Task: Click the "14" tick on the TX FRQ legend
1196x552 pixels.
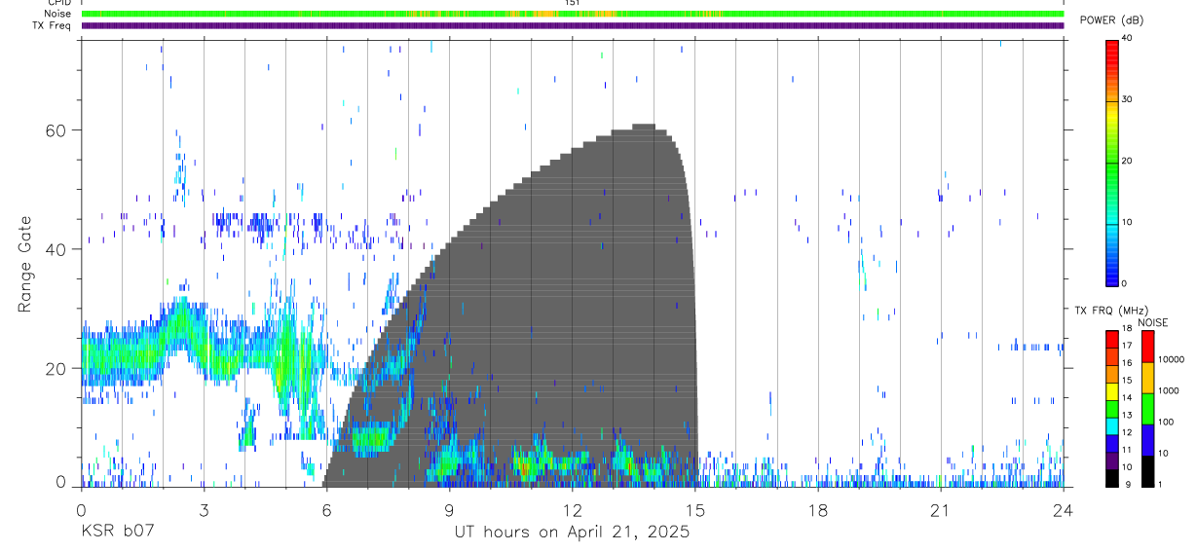Action: (1127, 397)
